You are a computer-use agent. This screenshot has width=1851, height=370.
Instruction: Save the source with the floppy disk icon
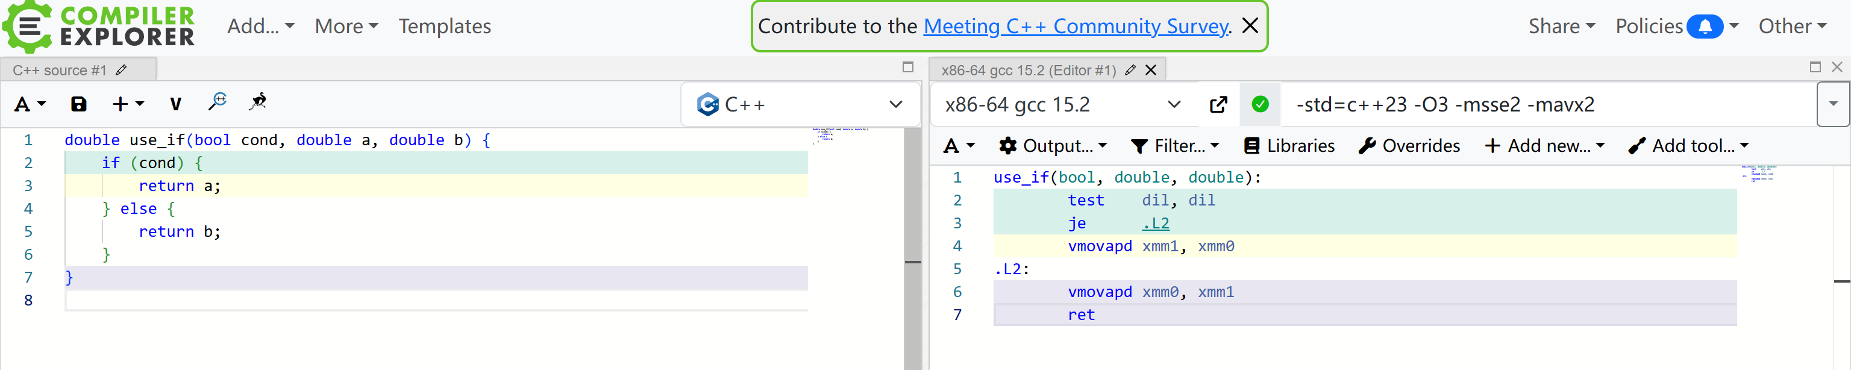tap(78, 104)
